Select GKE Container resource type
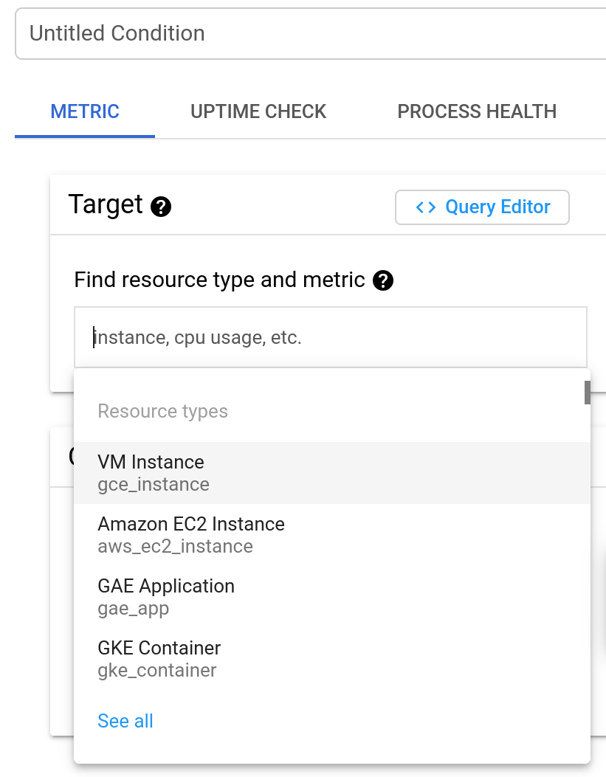Screen dimensions: 606x777 tap(159, 648)
